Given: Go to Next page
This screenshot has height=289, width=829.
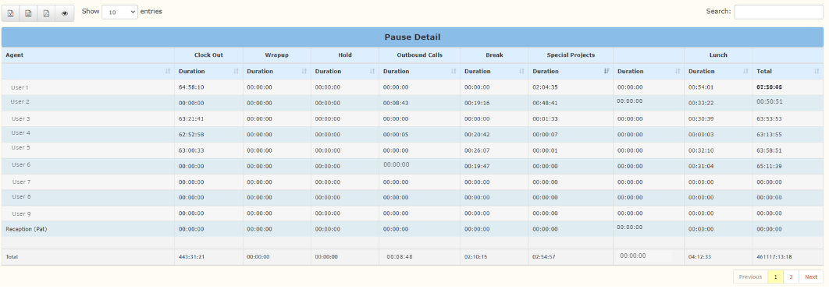Looking at the screenshot, I should pyautogui.click(x=811, y=277).
